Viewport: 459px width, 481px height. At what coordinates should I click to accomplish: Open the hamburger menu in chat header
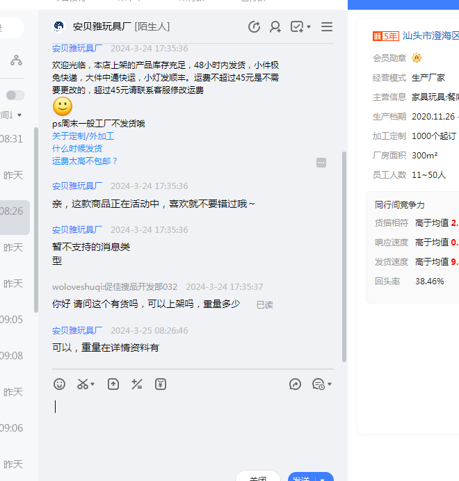click(x=327, y=27)
